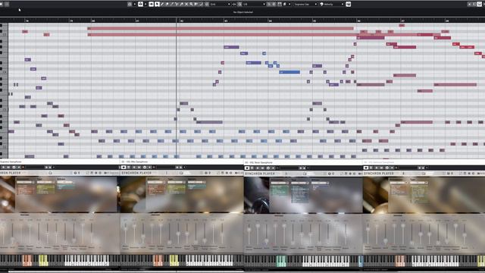Click the Synchron Player logo in Alto window
This screenshot has height=273, width=485.
pos(136,173)
